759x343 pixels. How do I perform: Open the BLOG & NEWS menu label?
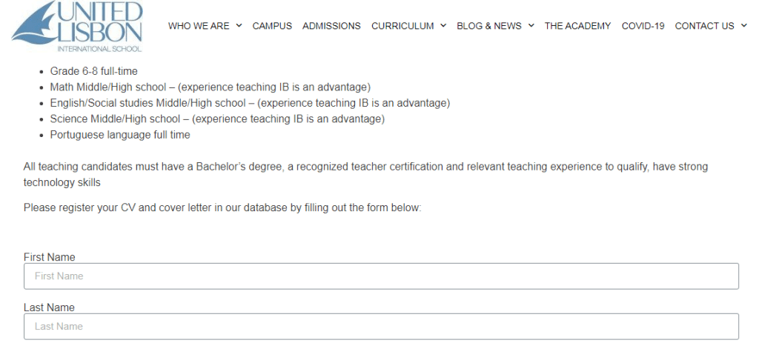[489, 26]
